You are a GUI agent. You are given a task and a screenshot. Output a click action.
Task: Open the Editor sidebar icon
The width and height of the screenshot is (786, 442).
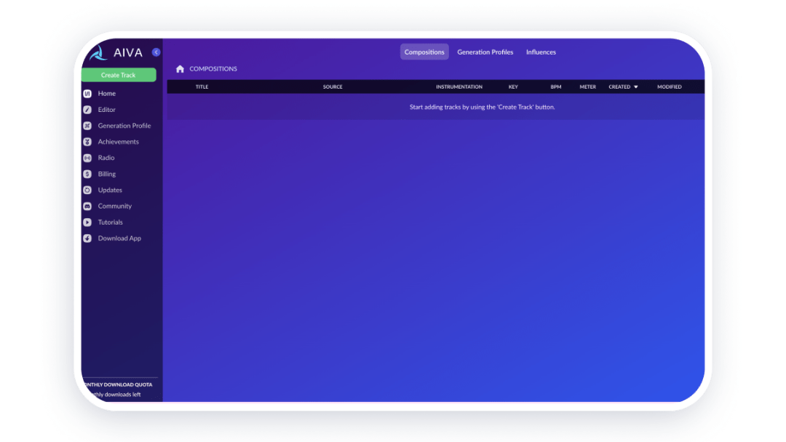[87, 110]
